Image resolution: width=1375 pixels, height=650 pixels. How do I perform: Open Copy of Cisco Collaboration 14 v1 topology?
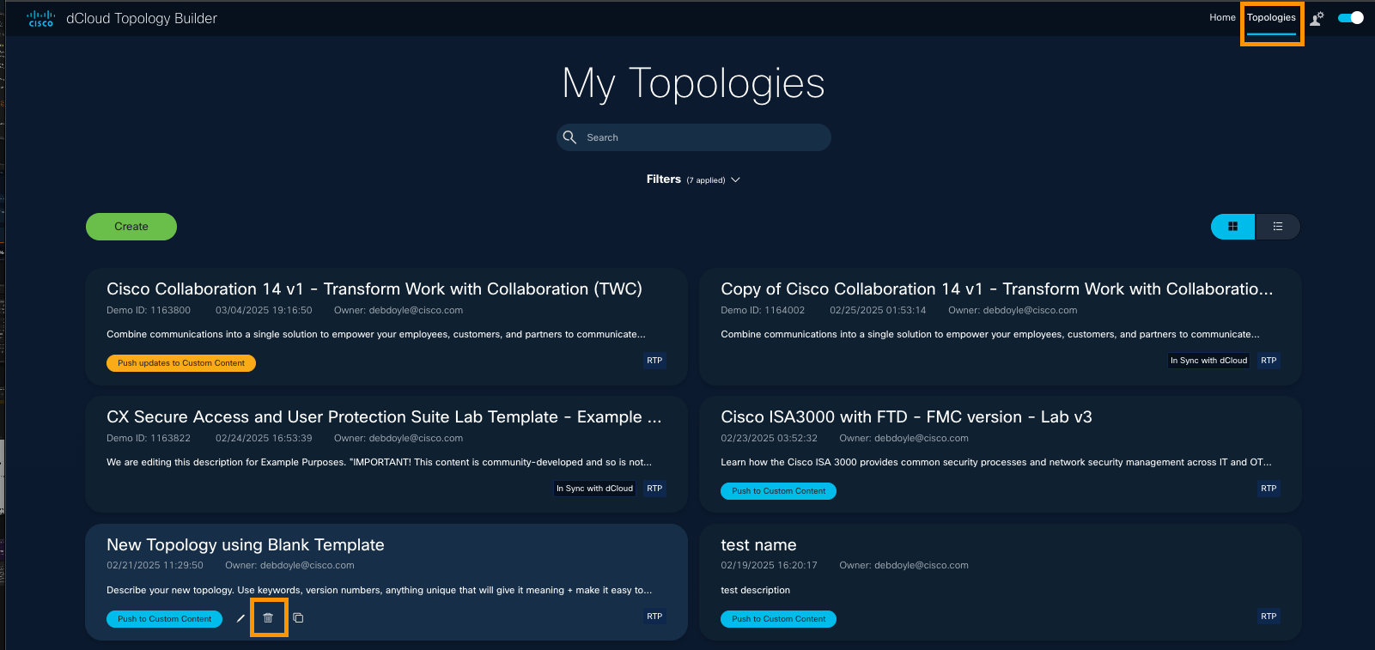[997, 289]
